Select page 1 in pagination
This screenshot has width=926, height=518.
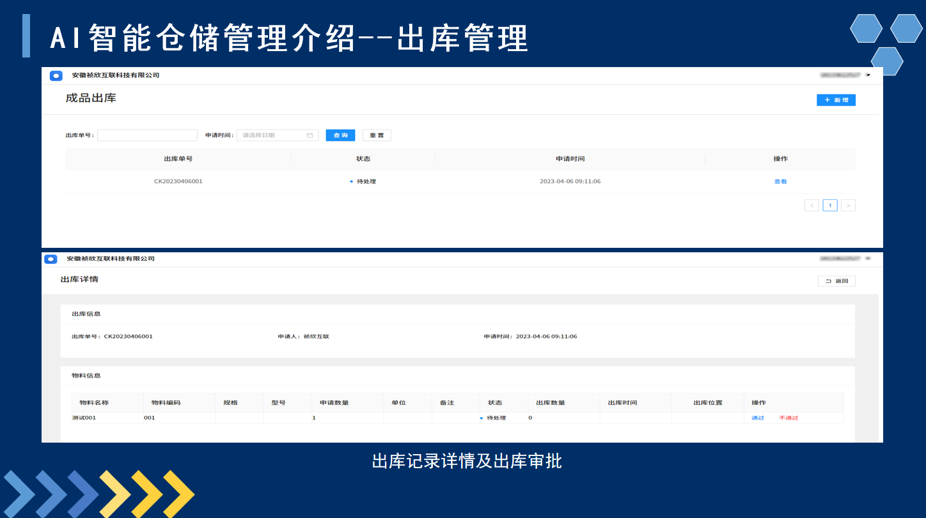click(830, 206)
